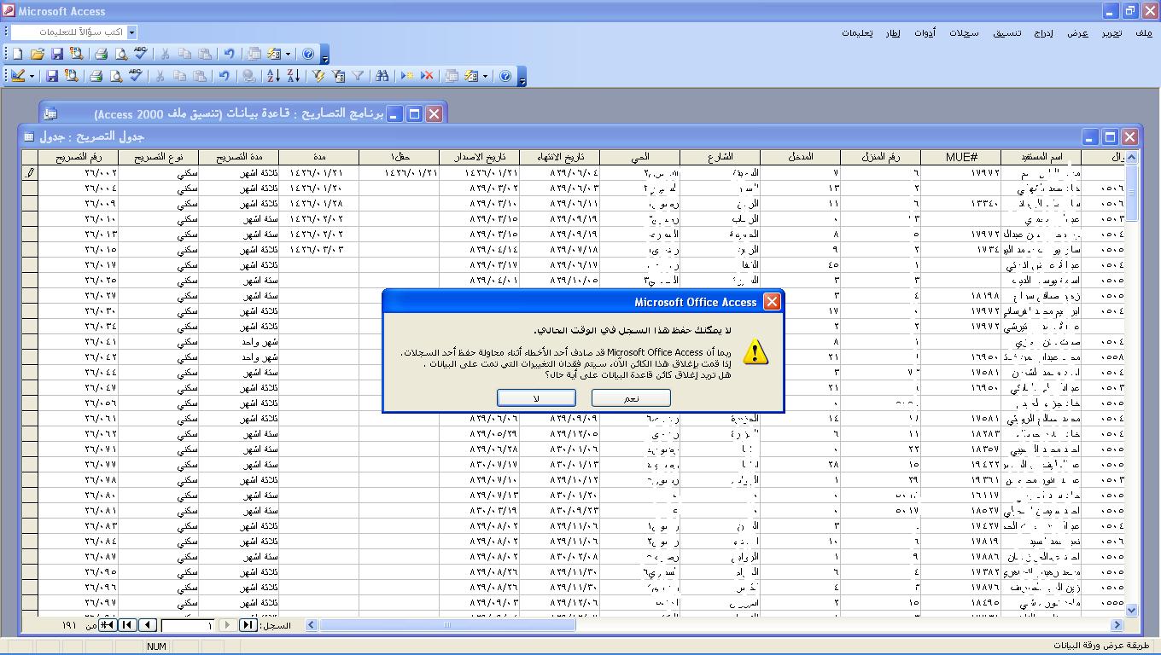
Task: Click the vertical scrollbar down arrow of the table
Action: click(x=1132, y=610)
